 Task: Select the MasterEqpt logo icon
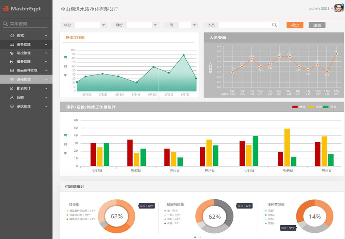point(7,9)
